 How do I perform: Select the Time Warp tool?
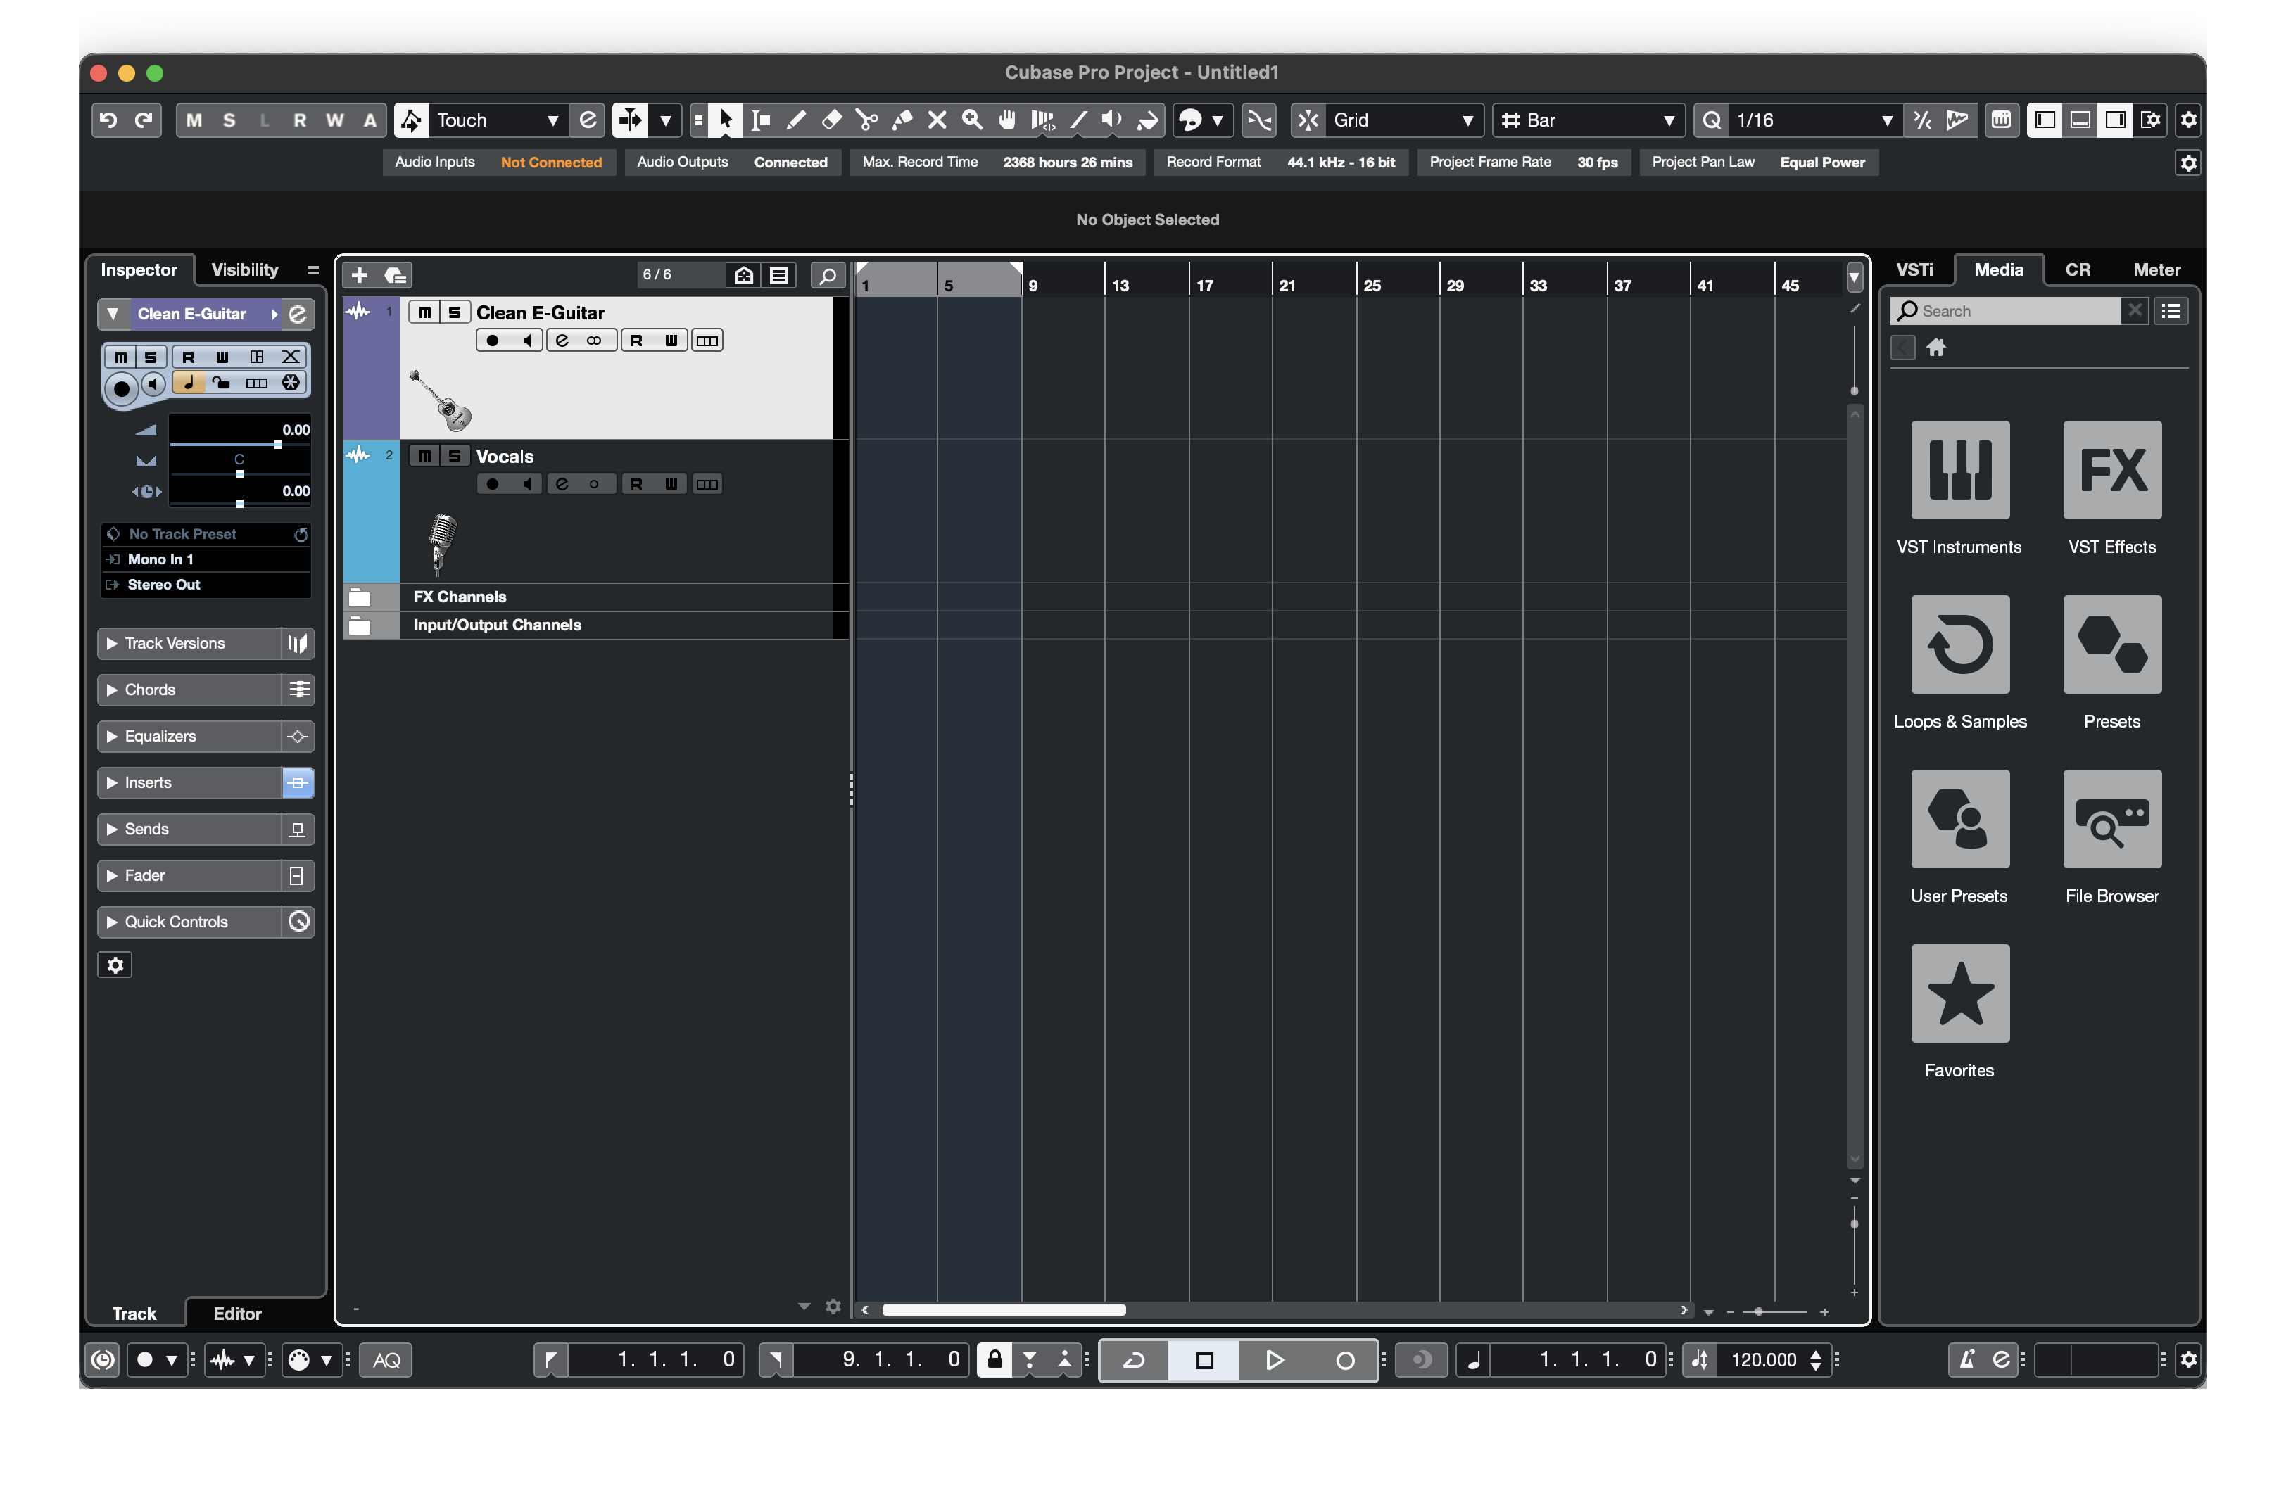tap(1042, 120)
